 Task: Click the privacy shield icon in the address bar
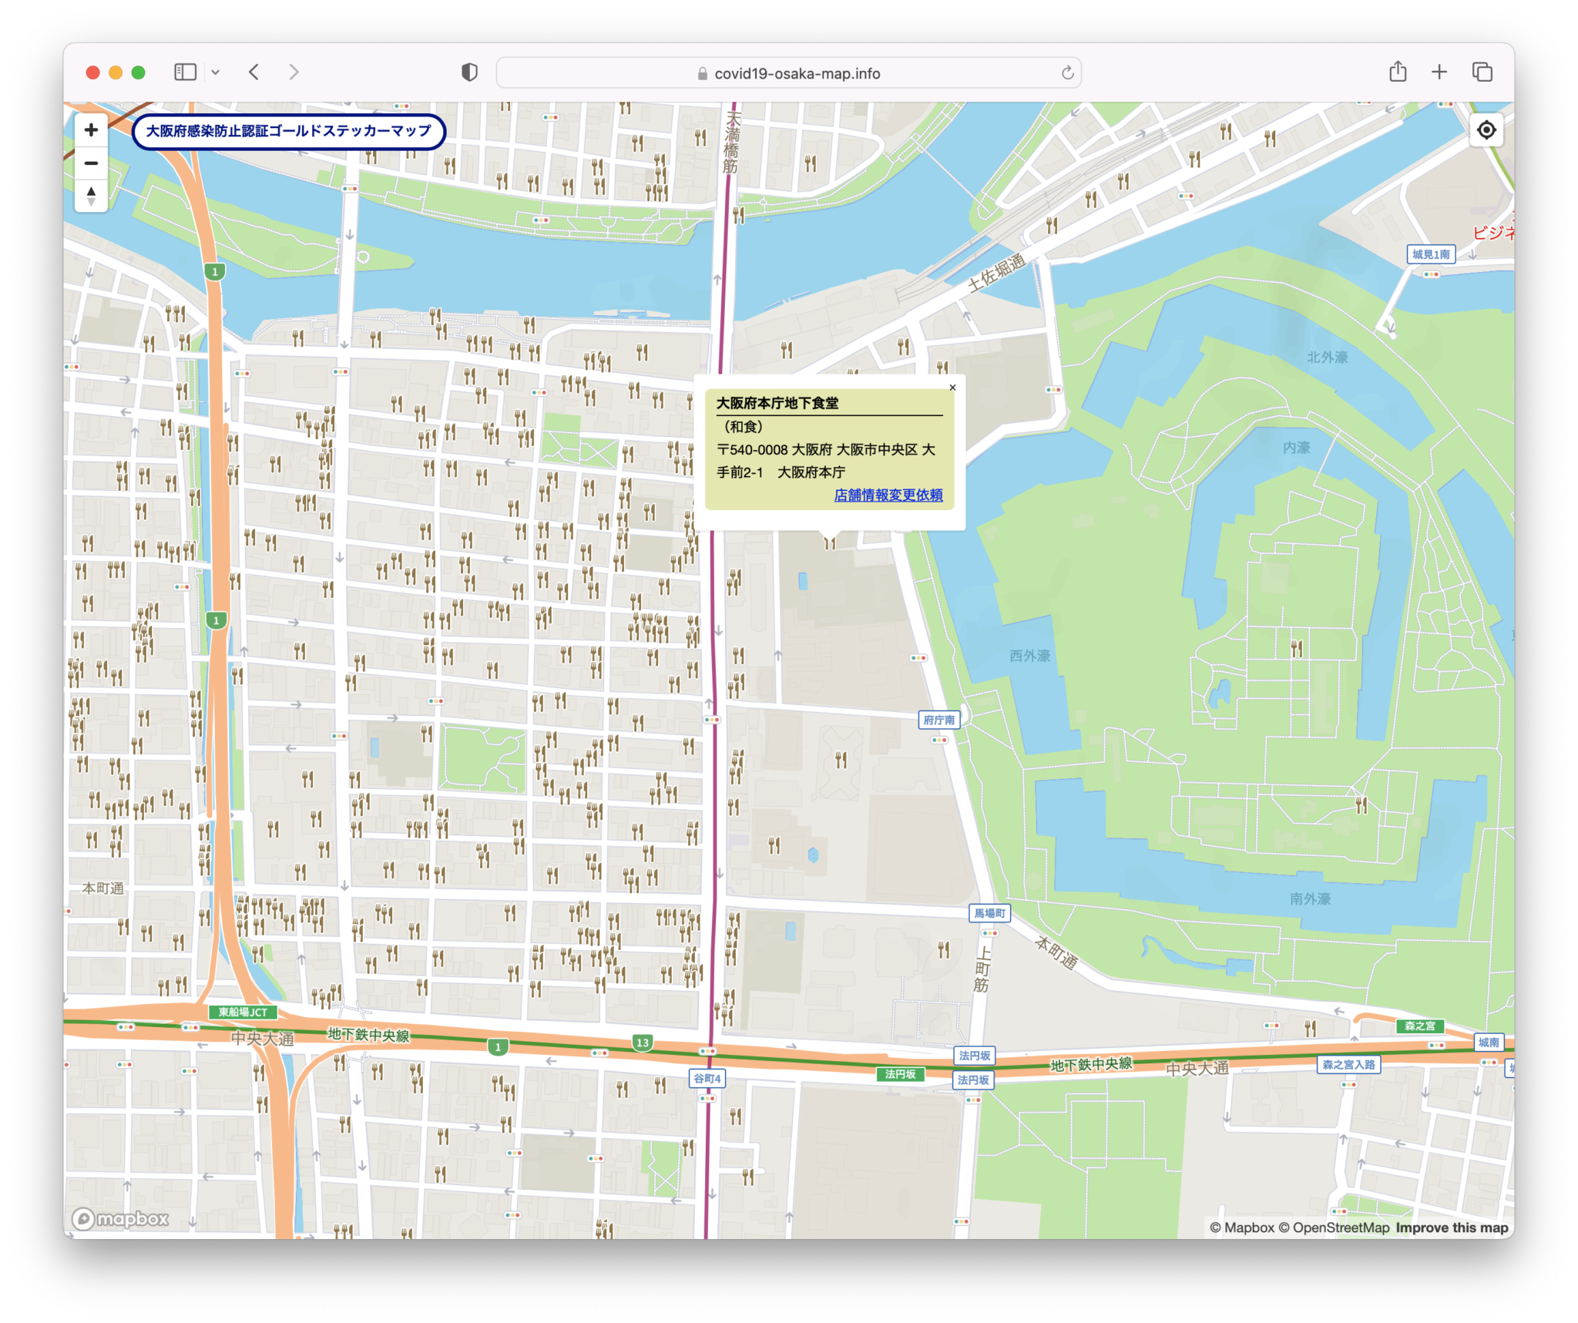[x=468, y=72]
